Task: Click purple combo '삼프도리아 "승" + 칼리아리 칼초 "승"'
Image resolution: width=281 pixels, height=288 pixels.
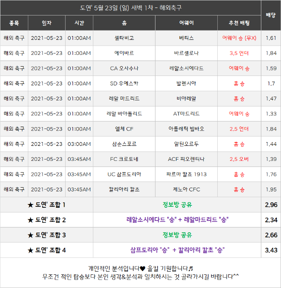Action: 177,250
